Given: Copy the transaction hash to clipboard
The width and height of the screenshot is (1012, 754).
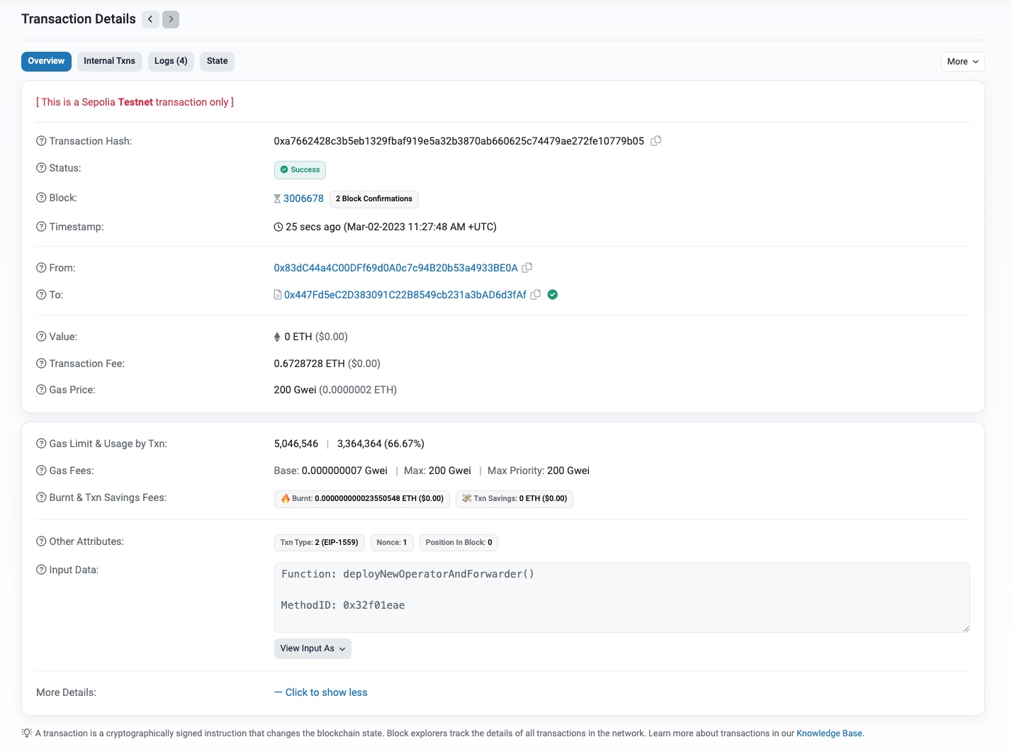Looking at the screenshot, I should pos(656,141).
